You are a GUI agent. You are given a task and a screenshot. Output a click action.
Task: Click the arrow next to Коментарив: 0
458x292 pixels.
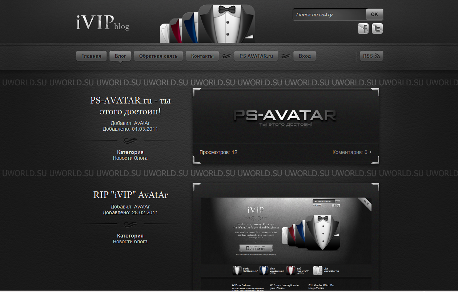(x=370, y=152)
